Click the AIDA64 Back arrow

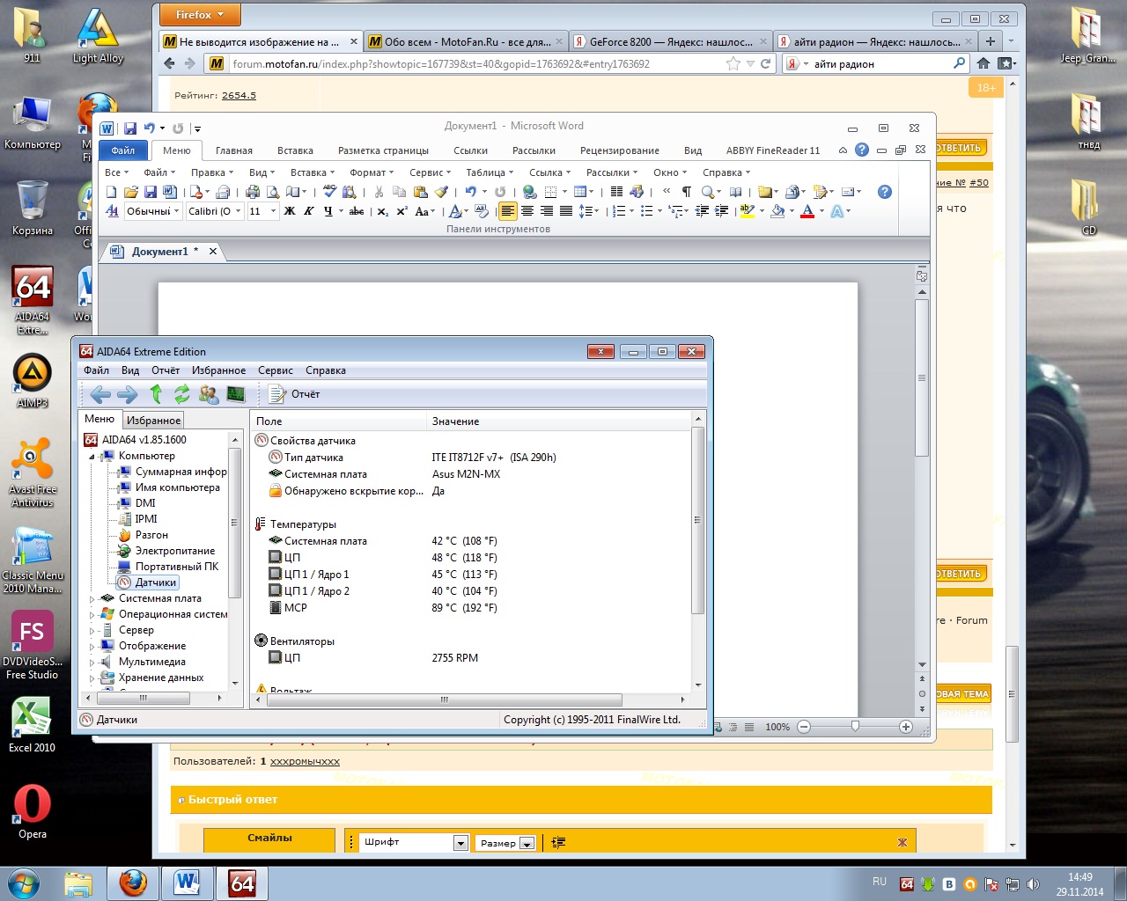coord(100,394)
